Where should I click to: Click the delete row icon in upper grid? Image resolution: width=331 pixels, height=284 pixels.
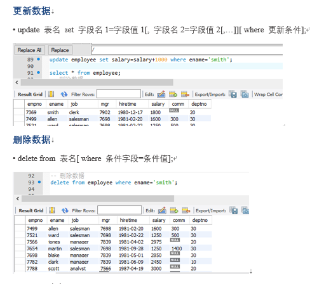tap(185, 94)
